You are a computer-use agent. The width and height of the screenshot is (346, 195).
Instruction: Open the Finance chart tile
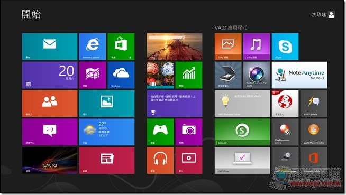(189, 75)
